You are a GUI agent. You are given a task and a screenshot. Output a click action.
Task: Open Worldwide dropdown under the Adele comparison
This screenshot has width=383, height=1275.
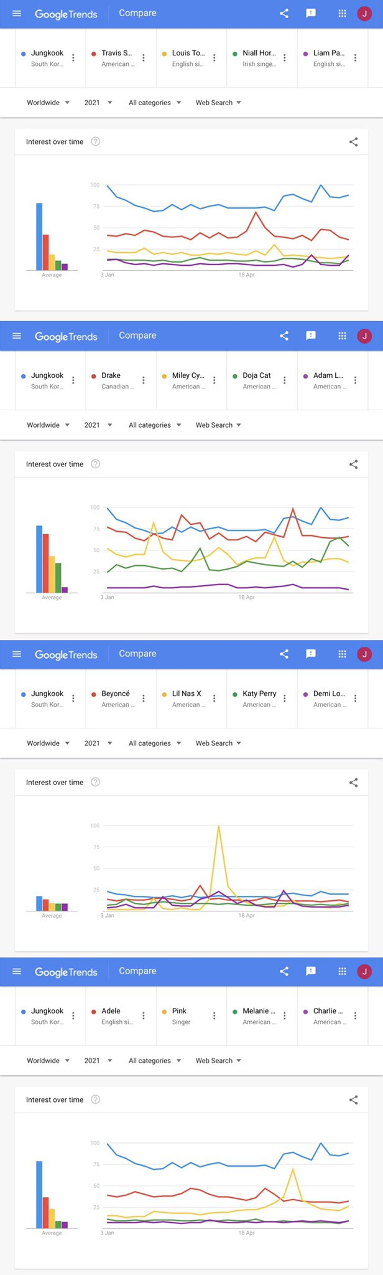pos(48,1061)
